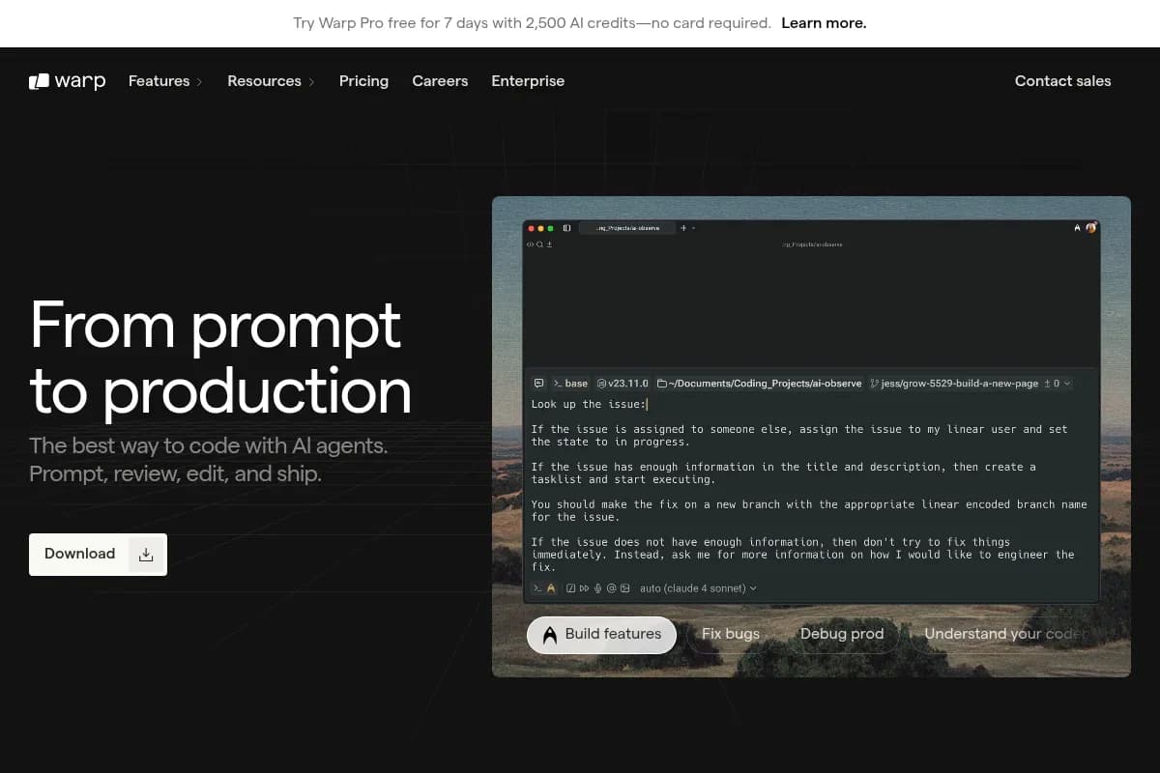
Task: Open the Pricing page
Action: pyautogui.click(x=363, y=81)
